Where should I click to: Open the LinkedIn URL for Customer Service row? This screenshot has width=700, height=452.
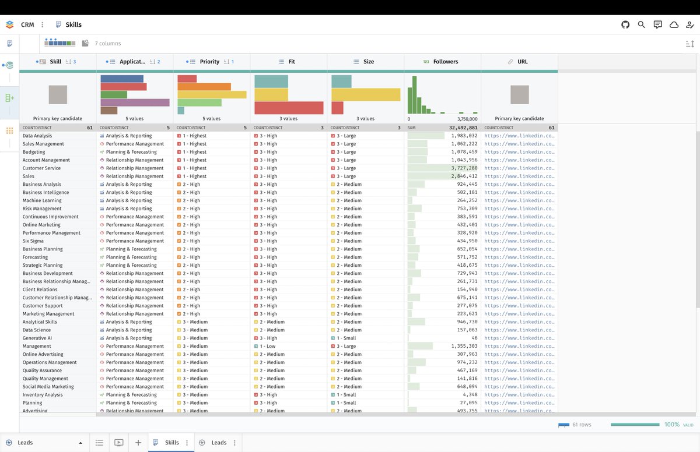point(519,168)
